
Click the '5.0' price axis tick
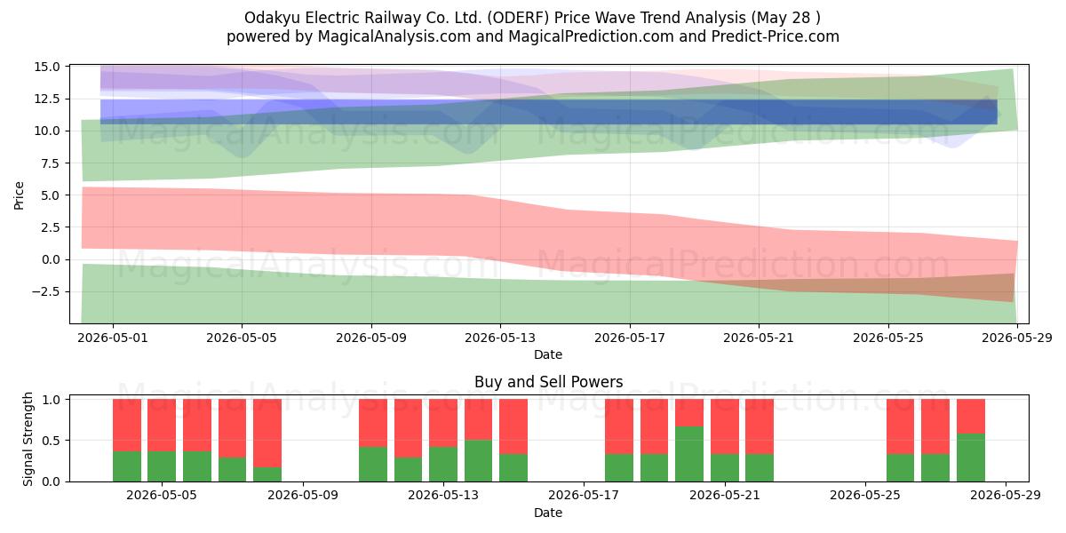[x=52, y=195]
